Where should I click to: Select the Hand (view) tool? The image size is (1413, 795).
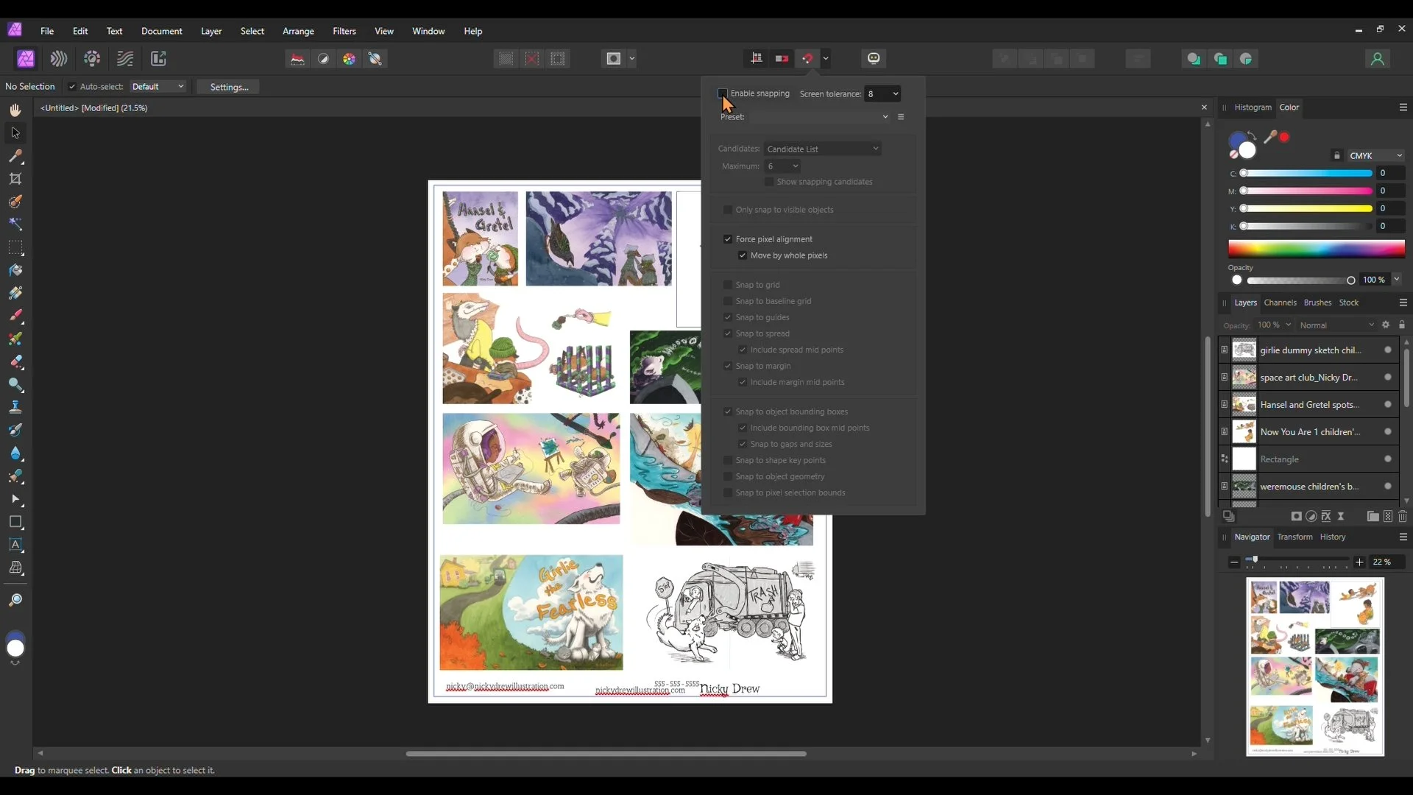click(15, 110)
